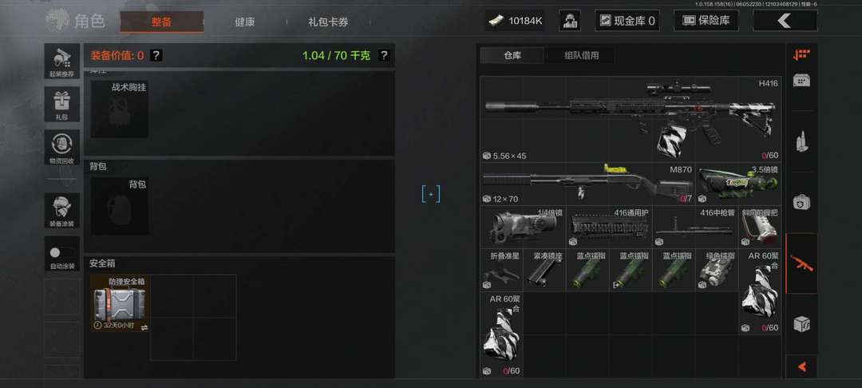This screenshot has height=388, width=862.
Task: Open the 保险库 vault button
Action: [x=706, y=21]
